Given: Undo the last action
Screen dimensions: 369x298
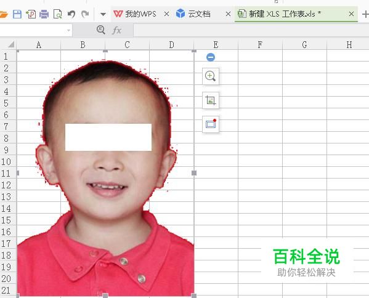Looking at the screenshot, I should pyautogui.click(x=71, y=14).
